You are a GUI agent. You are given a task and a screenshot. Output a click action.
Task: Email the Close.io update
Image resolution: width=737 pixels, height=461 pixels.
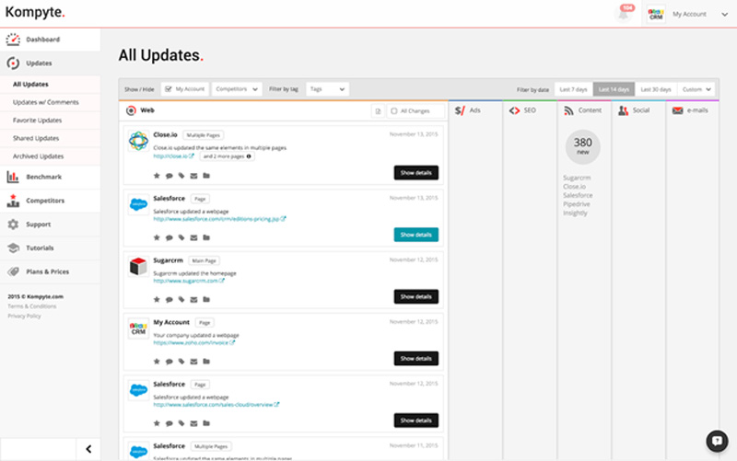click(x=193, y=176)
